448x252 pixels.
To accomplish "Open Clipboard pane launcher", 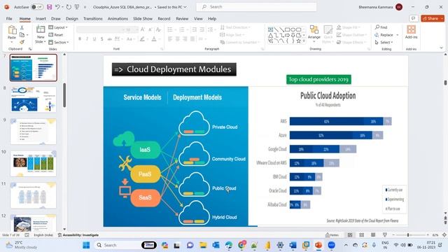I will point(30,49).
